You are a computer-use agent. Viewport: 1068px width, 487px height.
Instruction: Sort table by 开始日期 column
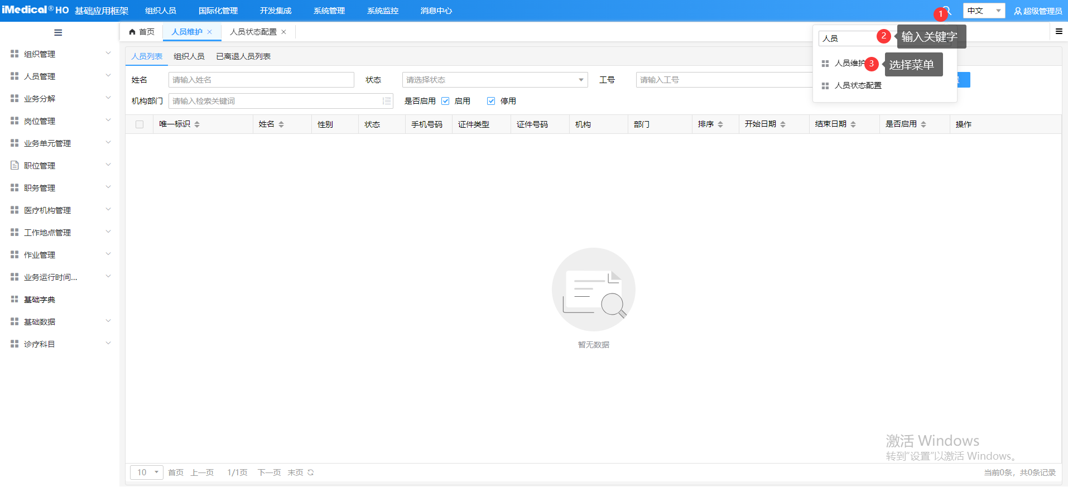click(x=783, y=124)
